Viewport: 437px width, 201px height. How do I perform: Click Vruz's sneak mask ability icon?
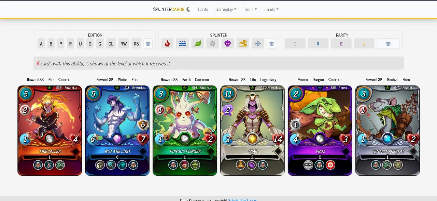point(309,165)
